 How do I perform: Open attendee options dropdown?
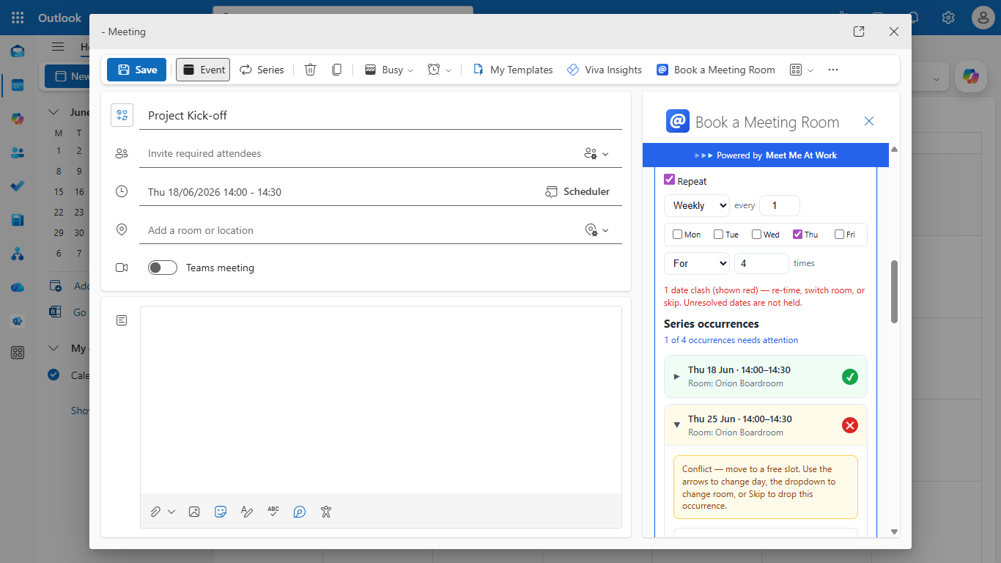[596, 153]
